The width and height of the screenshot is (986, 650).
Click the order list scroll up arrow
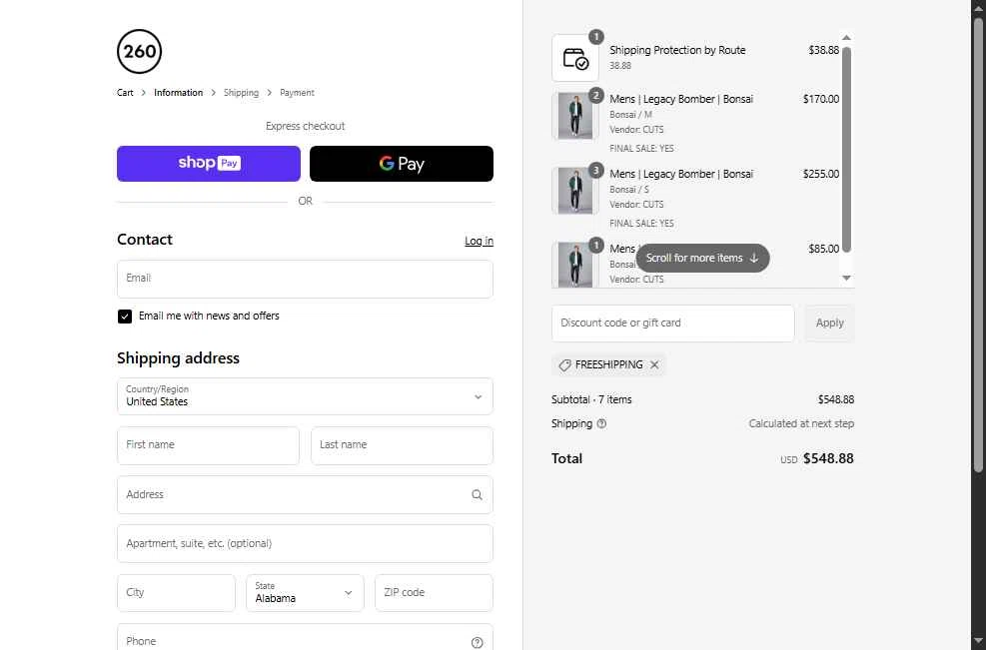pyautogui.click(x=846, y=38)
